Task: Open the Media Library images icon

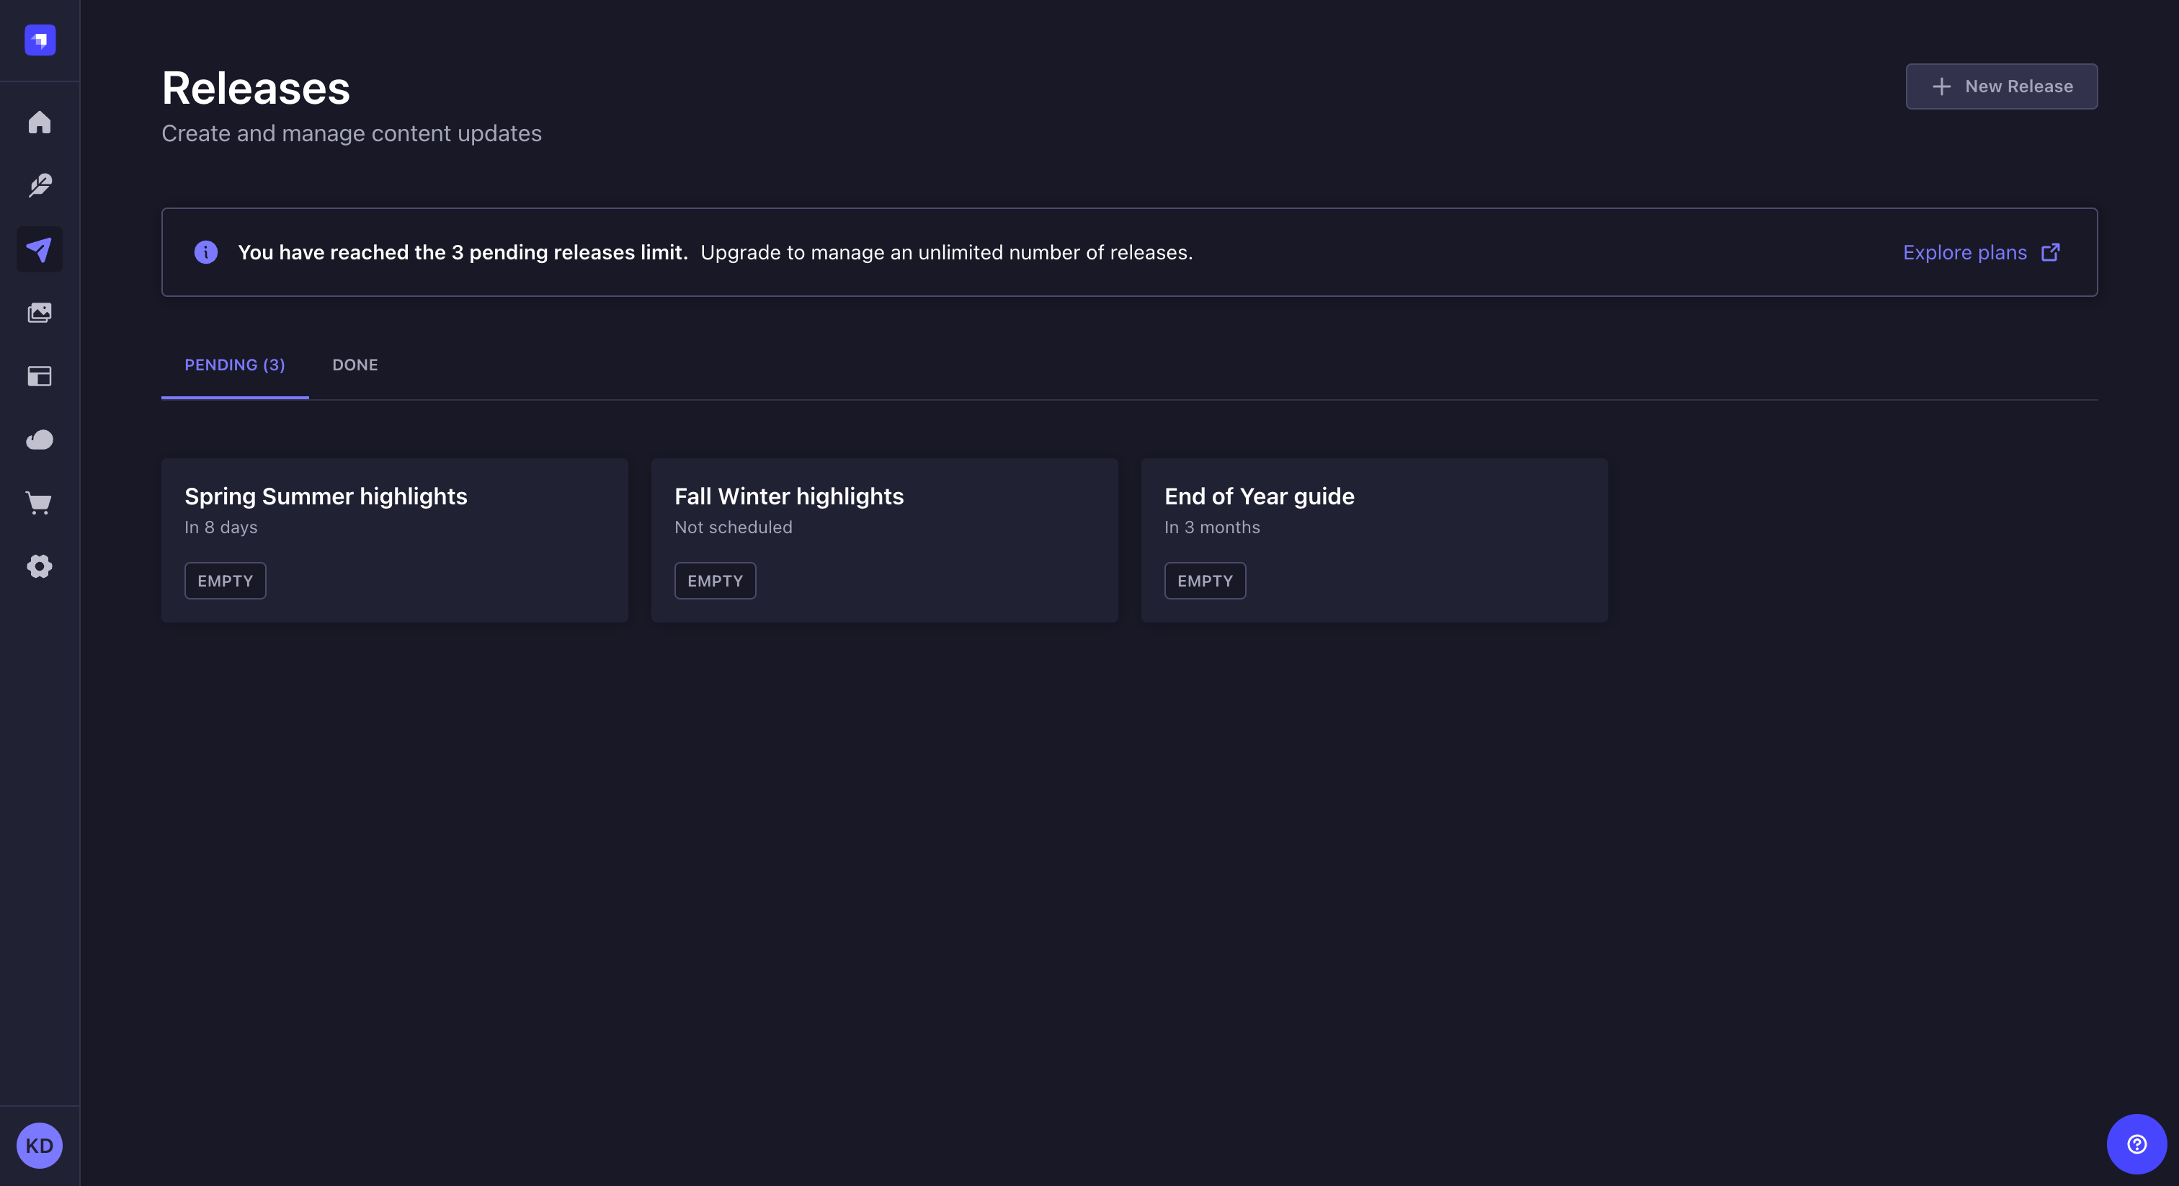Action: 40,313
